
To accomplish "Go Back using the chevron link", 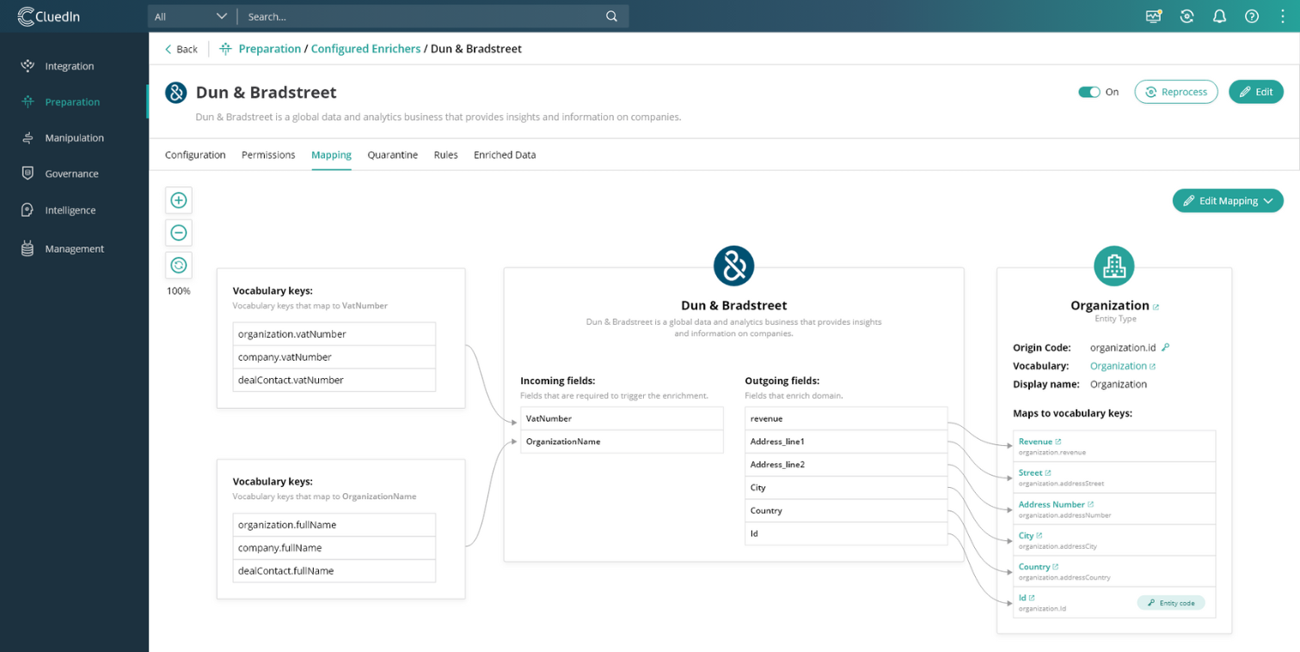I will (x=181, y=49).
